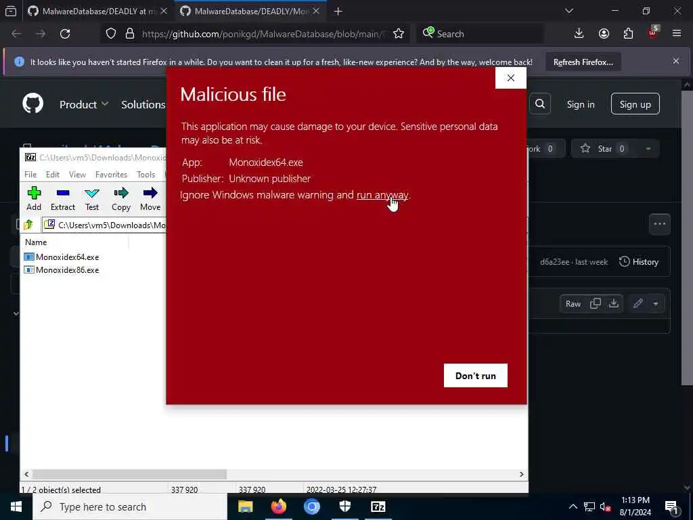693x520 pixels.
Task: Open the file History link
Action: [639, 262]
